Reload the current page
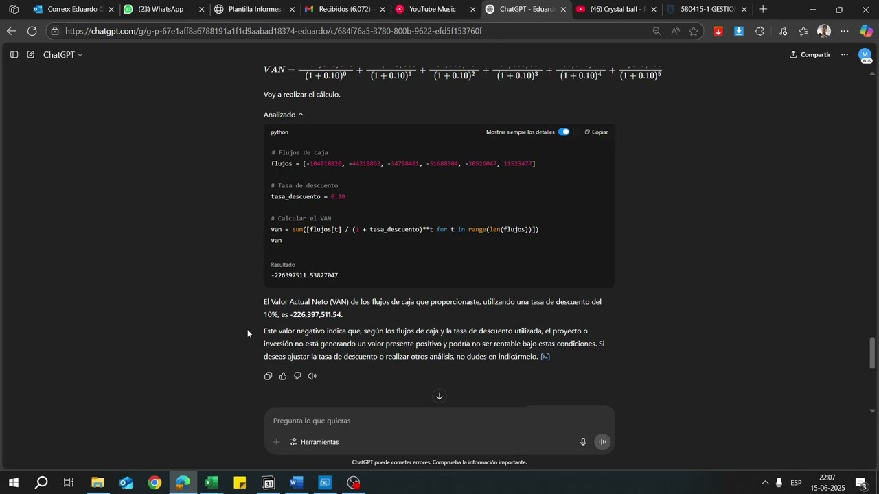879x494 pixels. (32, 31)
